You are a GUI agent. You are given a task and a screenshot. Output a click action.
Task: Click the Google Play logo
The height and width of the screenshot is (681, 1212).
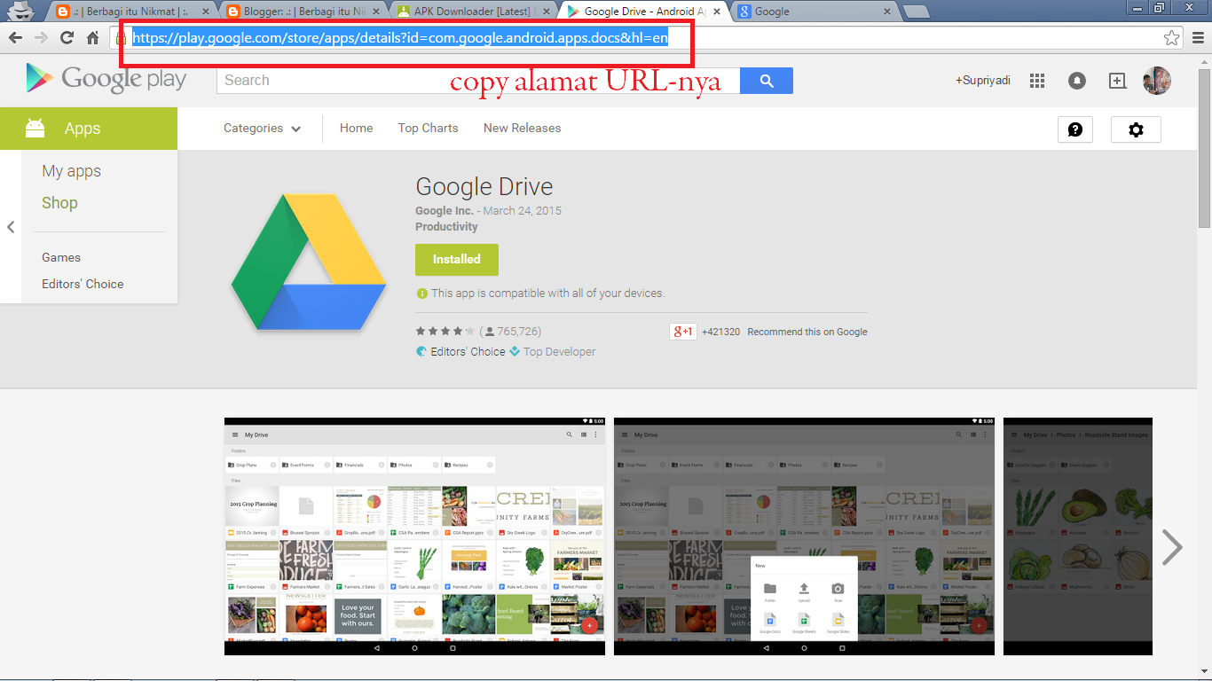106,79
